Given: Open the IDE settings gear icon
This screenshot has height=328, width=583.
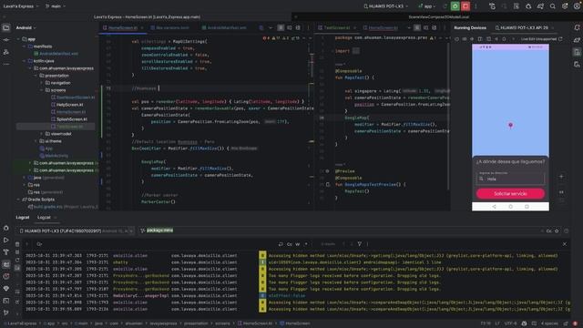Looking at the screenshot, I should (565, 6).
